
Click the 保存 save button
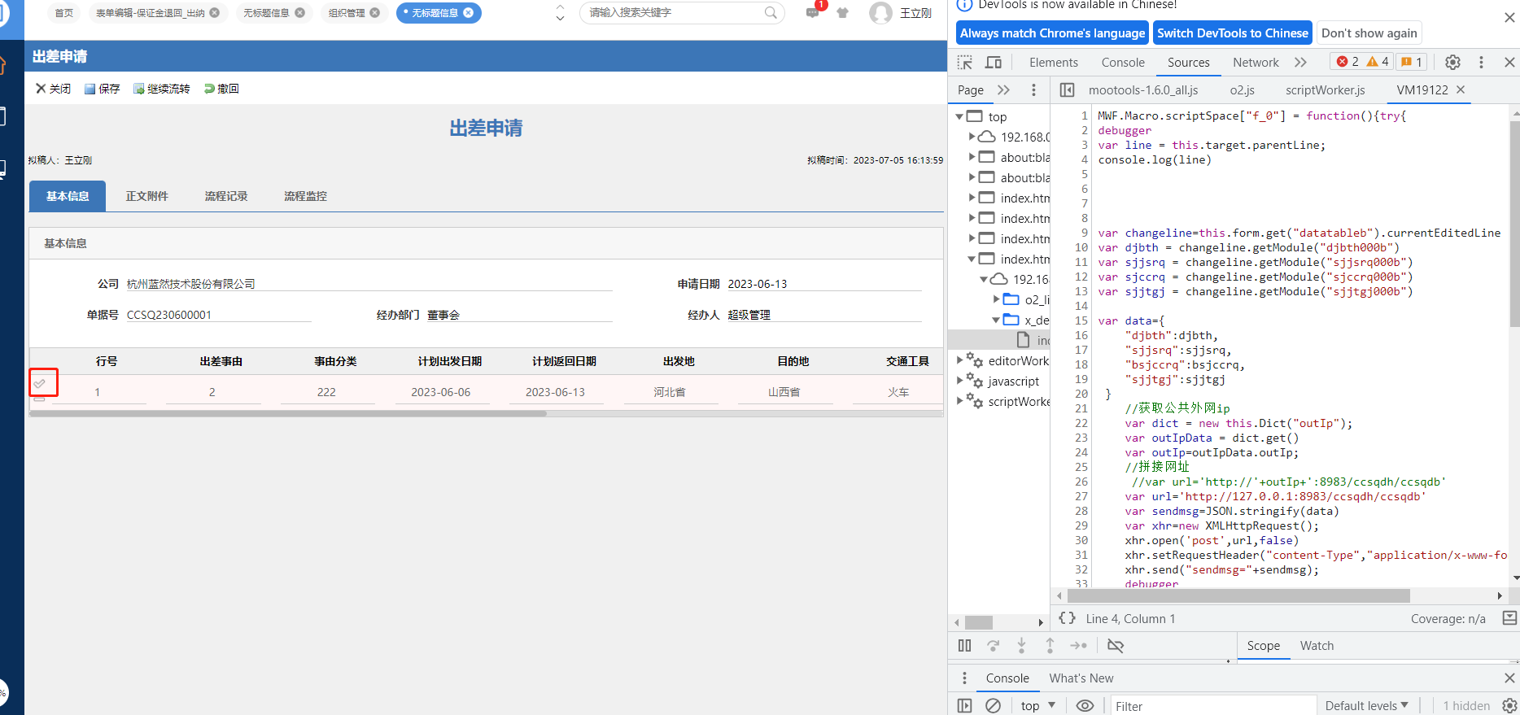pyautogui.click(x=103, y=89)
